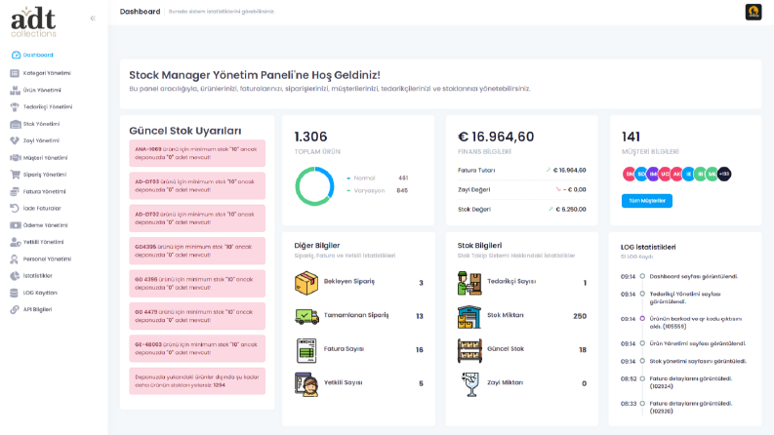Click the İstatistikler pie-chart icon
The width and height of the screenshot is (774, 435).
click(15, 276)
